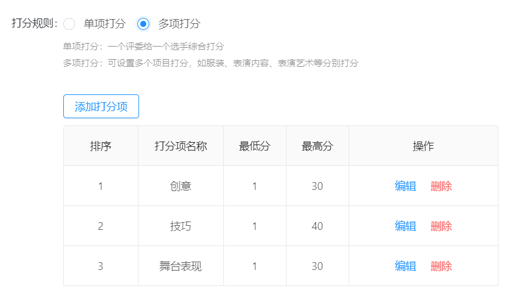Delete the 技巧 scoring item
Screen dimensions: 514x295
pos(441,226)
